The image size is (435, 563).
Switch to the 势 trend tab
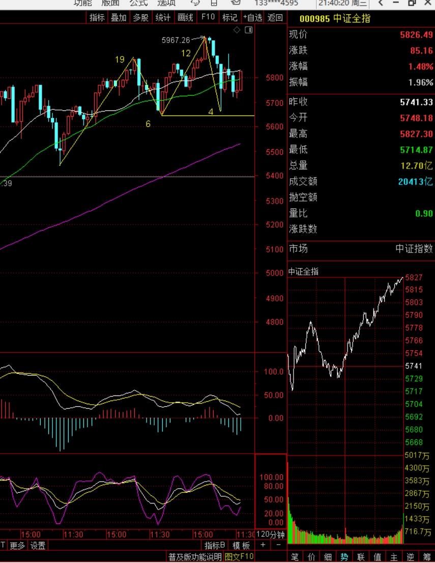[344, 557]
